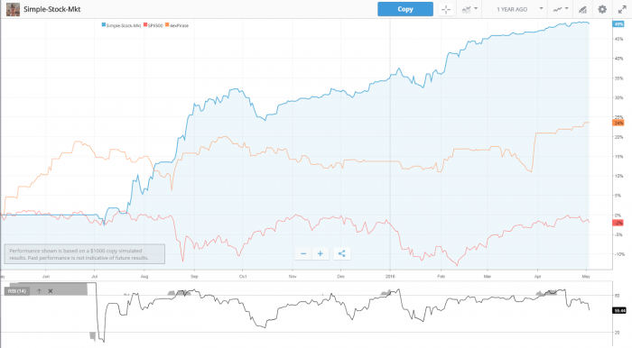Click the Simple-Stock-Mkt profile avatar
The image size is (632, 348).
pos(13,9)
